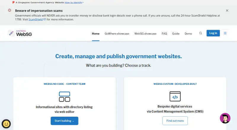Expand the How to identify dropdown
This screenshot has width=237, height=130.
pyautogui.click(x=74, y=2)
